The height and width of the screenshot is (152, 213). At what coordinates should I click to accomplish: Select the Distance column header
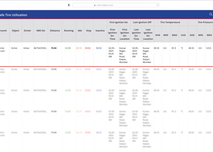pyautogui.click(x=55, y=31)
